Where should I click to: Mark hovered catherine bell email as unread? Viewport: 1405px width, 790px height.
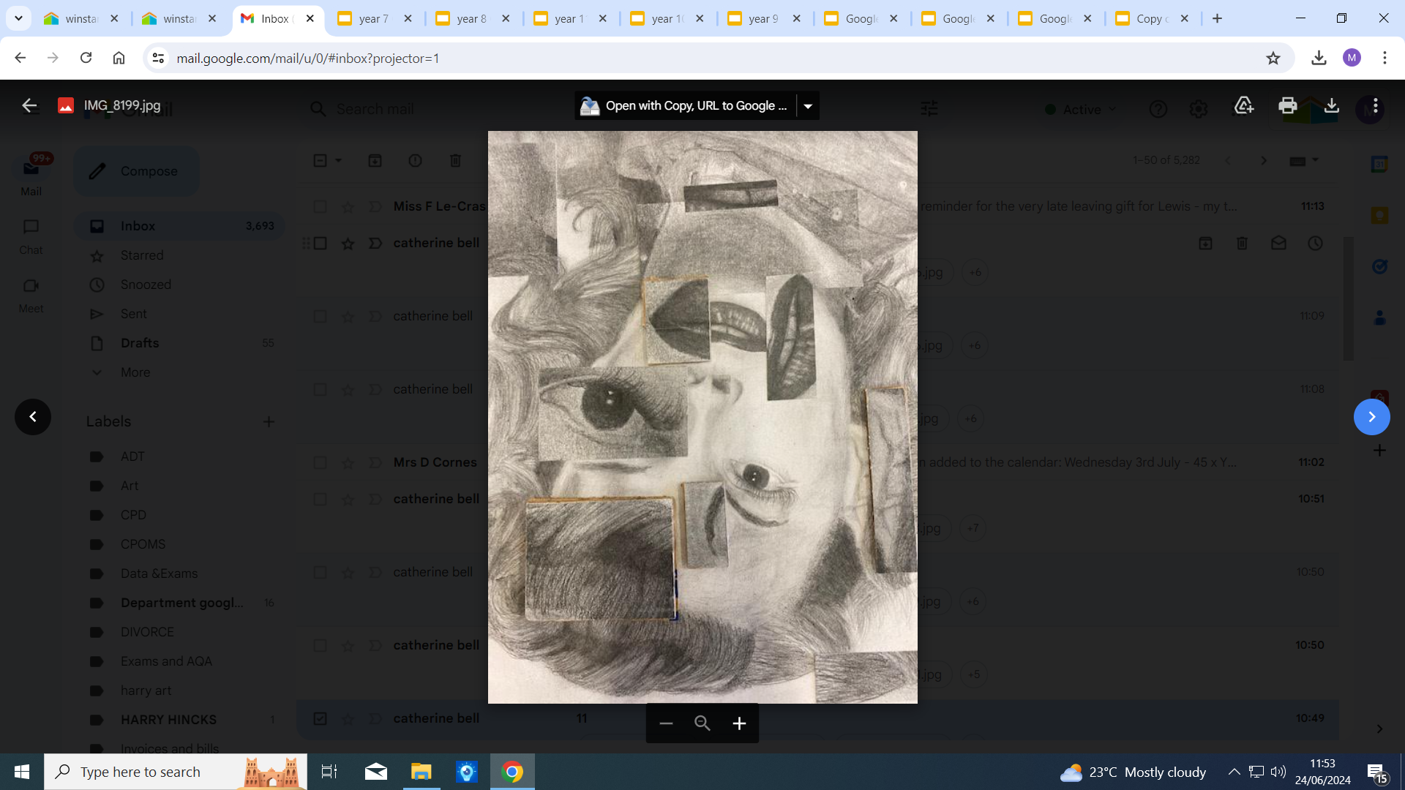1278,243
